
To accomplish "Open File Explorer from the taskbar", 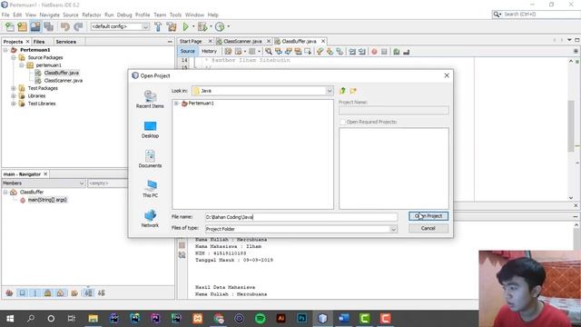I will (x=93, y=319).
